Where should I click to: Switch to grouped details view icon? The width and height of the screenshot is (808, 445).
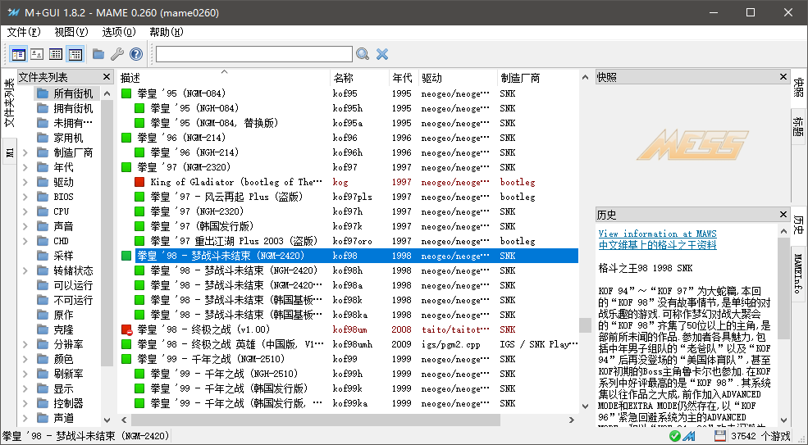tap(75, 53)
